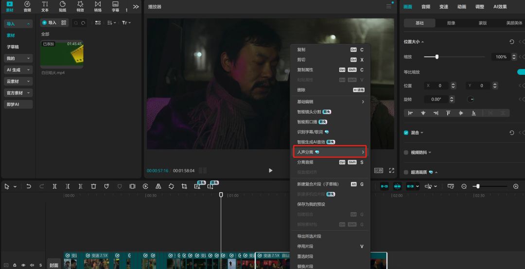
Task: Enable the 混合 checkbox
Action: pyautogui.click(x=406, y=133)
